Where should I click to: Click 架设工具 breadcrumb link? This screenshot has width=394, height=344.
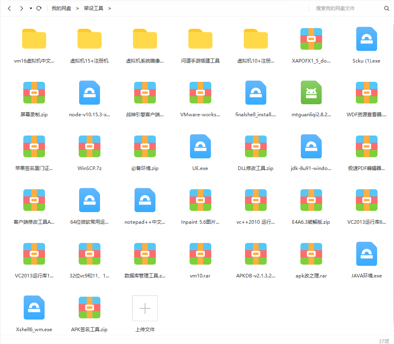pyautogui.click(x=93, y=8)
